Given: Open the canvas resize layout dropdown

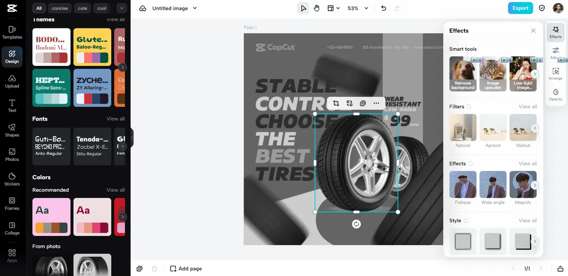Looking at the screenshot, I should coord(333,8).
